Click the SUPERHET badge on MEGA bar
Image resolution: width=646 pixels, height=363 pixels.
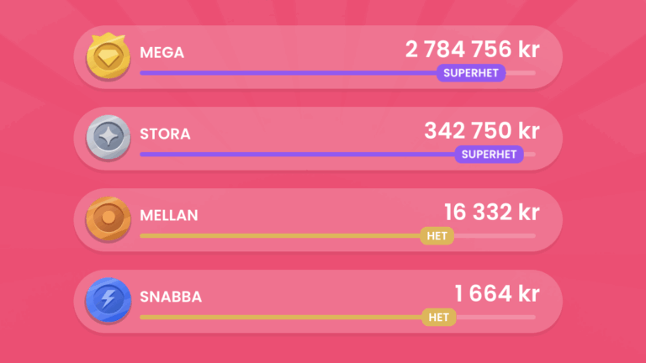tap(471, 73)
